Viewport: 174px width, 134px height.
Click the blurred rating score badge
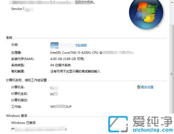pos(54,45)
